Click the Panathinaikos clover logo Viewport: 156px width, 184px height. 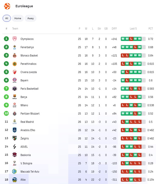14,64
